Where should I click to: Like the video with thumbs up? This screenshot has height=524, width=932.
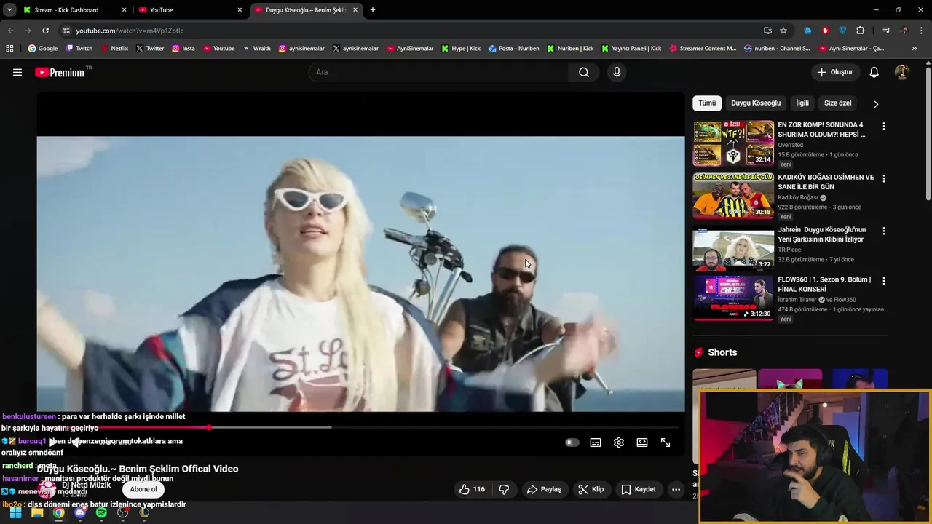tap(472, 489)
